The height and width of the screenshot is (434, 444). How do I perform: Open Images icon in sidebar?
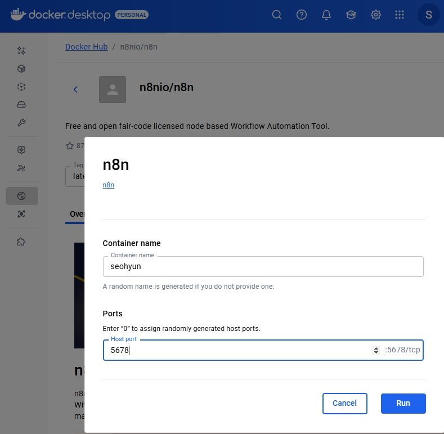[x=21, y=87]
